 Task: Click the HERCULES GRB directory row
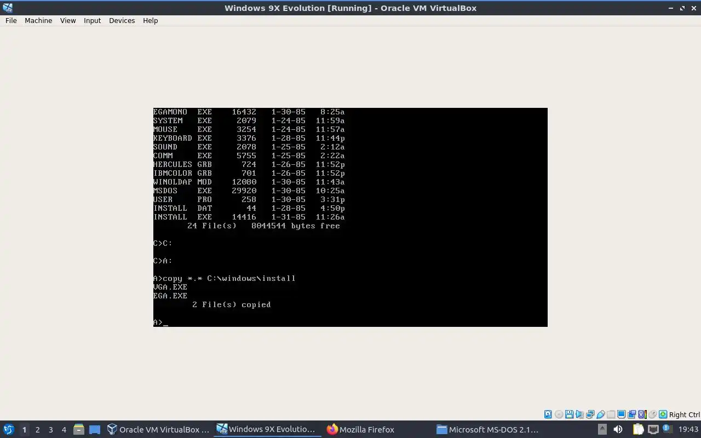click(x=249, y=164)
